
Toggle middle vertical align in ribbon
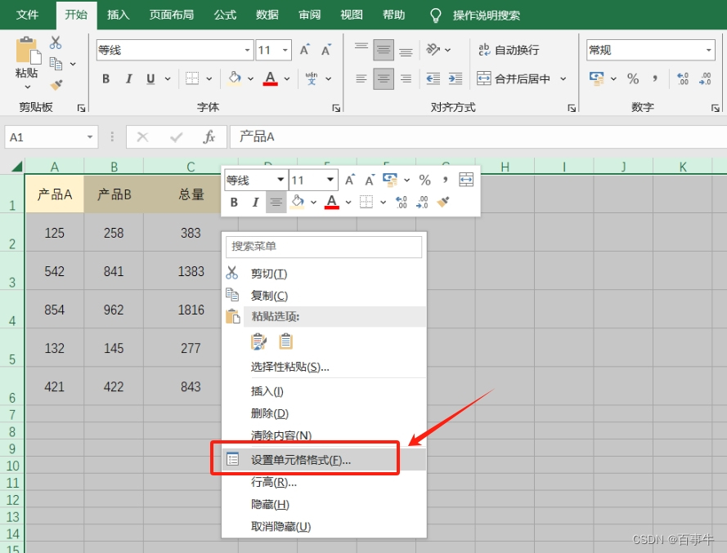[x=384, y=50]
